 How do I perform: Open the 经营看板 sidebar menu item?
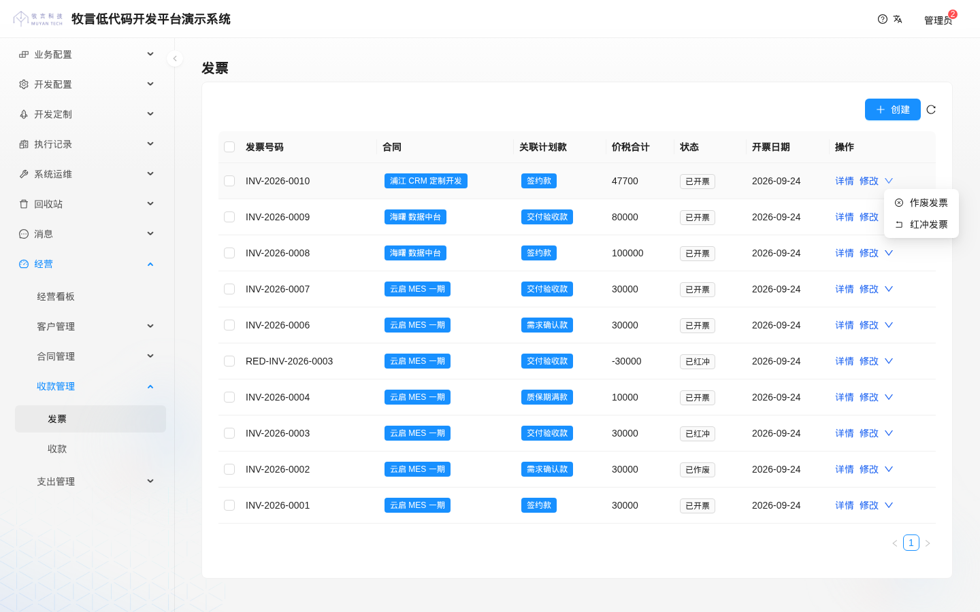pyautogui.click(x=91, y=296)
